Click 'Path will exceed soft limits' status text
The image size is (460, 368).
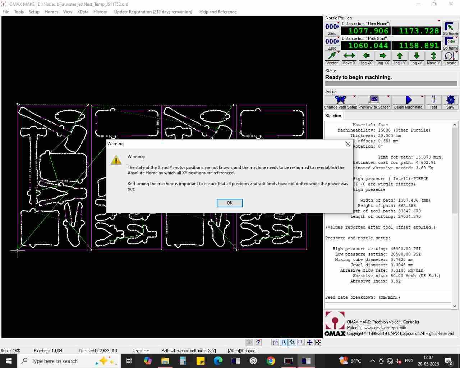coord(189,351)
